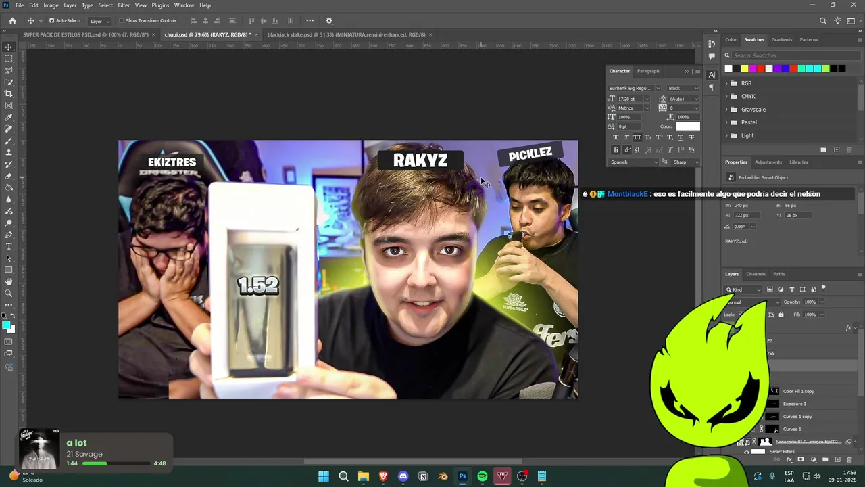
Task: Select the Hand tool
Action: click(9, 281)
